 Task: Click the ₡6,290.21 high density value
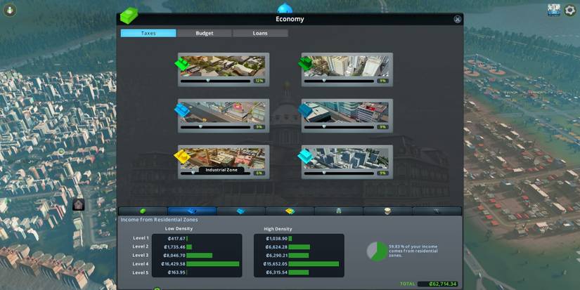point(276,256)
